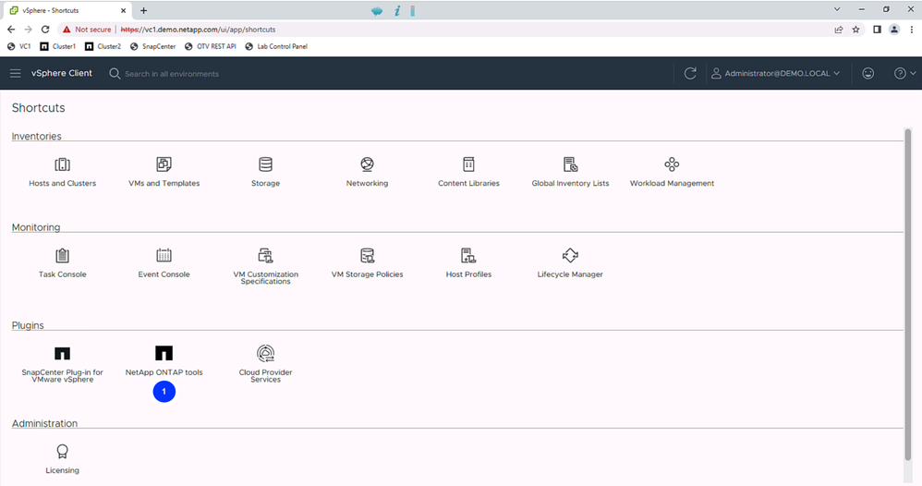
Task: Toggle the vSphere hamburger navigation menu
Action: click(15, 73)
